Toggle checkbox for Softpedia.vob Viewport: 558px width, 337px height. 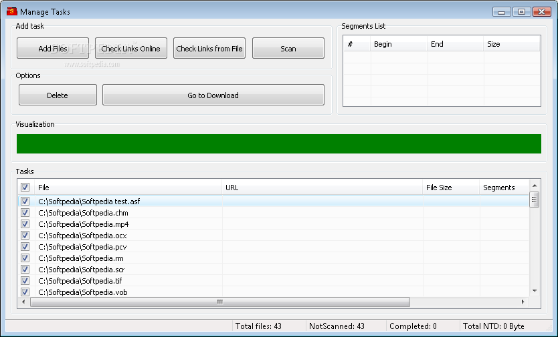25,292
